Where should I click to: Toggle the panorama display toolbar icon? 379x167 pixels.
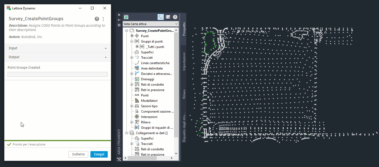[168, 17]
